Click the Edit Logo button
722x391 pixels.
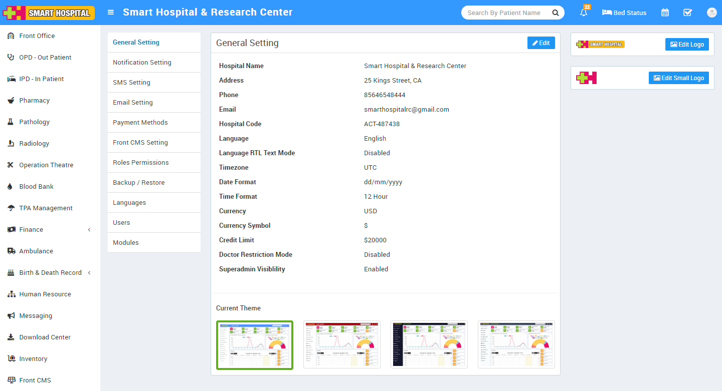click(x=687, y=45)
